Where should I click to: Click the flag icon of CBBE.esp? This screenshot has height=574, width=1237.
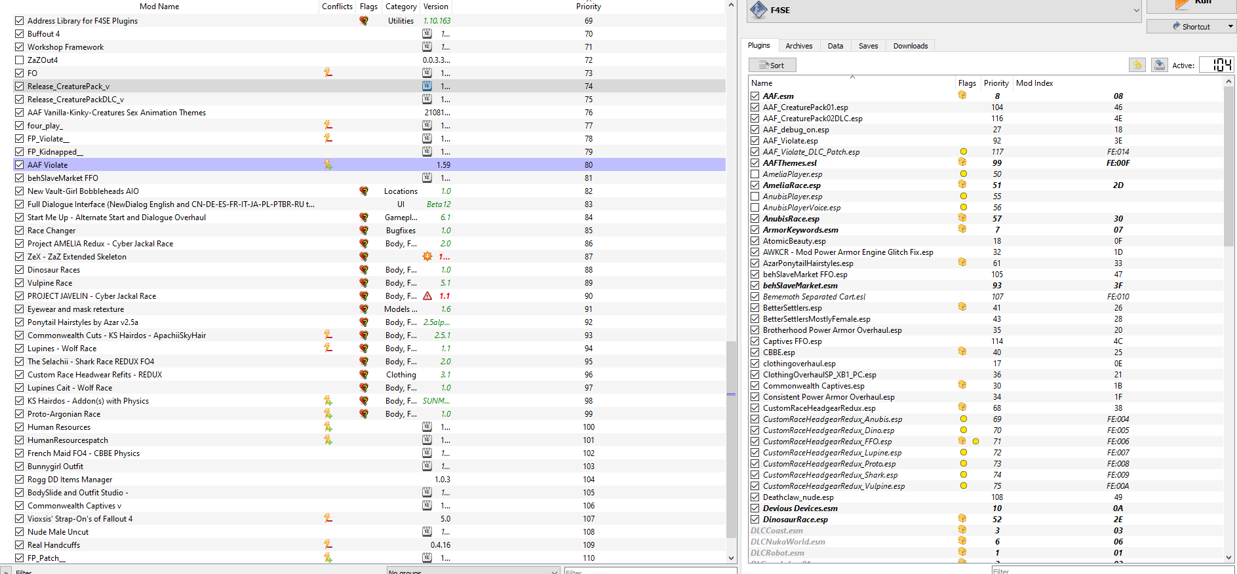pyautogui.click(x=962, y=352)
